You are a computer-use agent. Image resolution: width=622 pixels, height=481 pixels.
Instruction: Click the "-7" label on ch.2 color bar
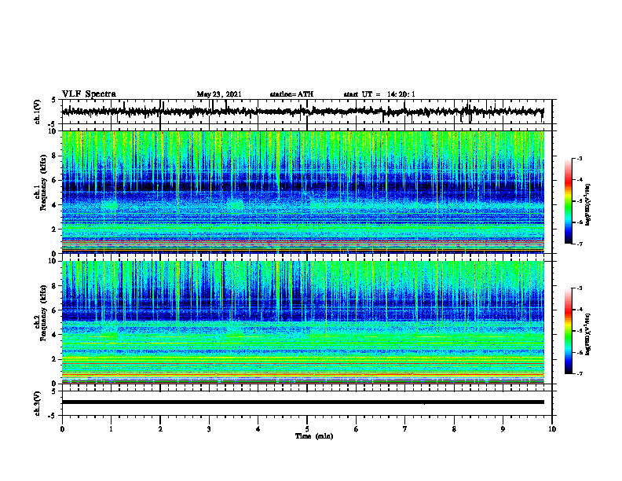click(x=580, y=373)
